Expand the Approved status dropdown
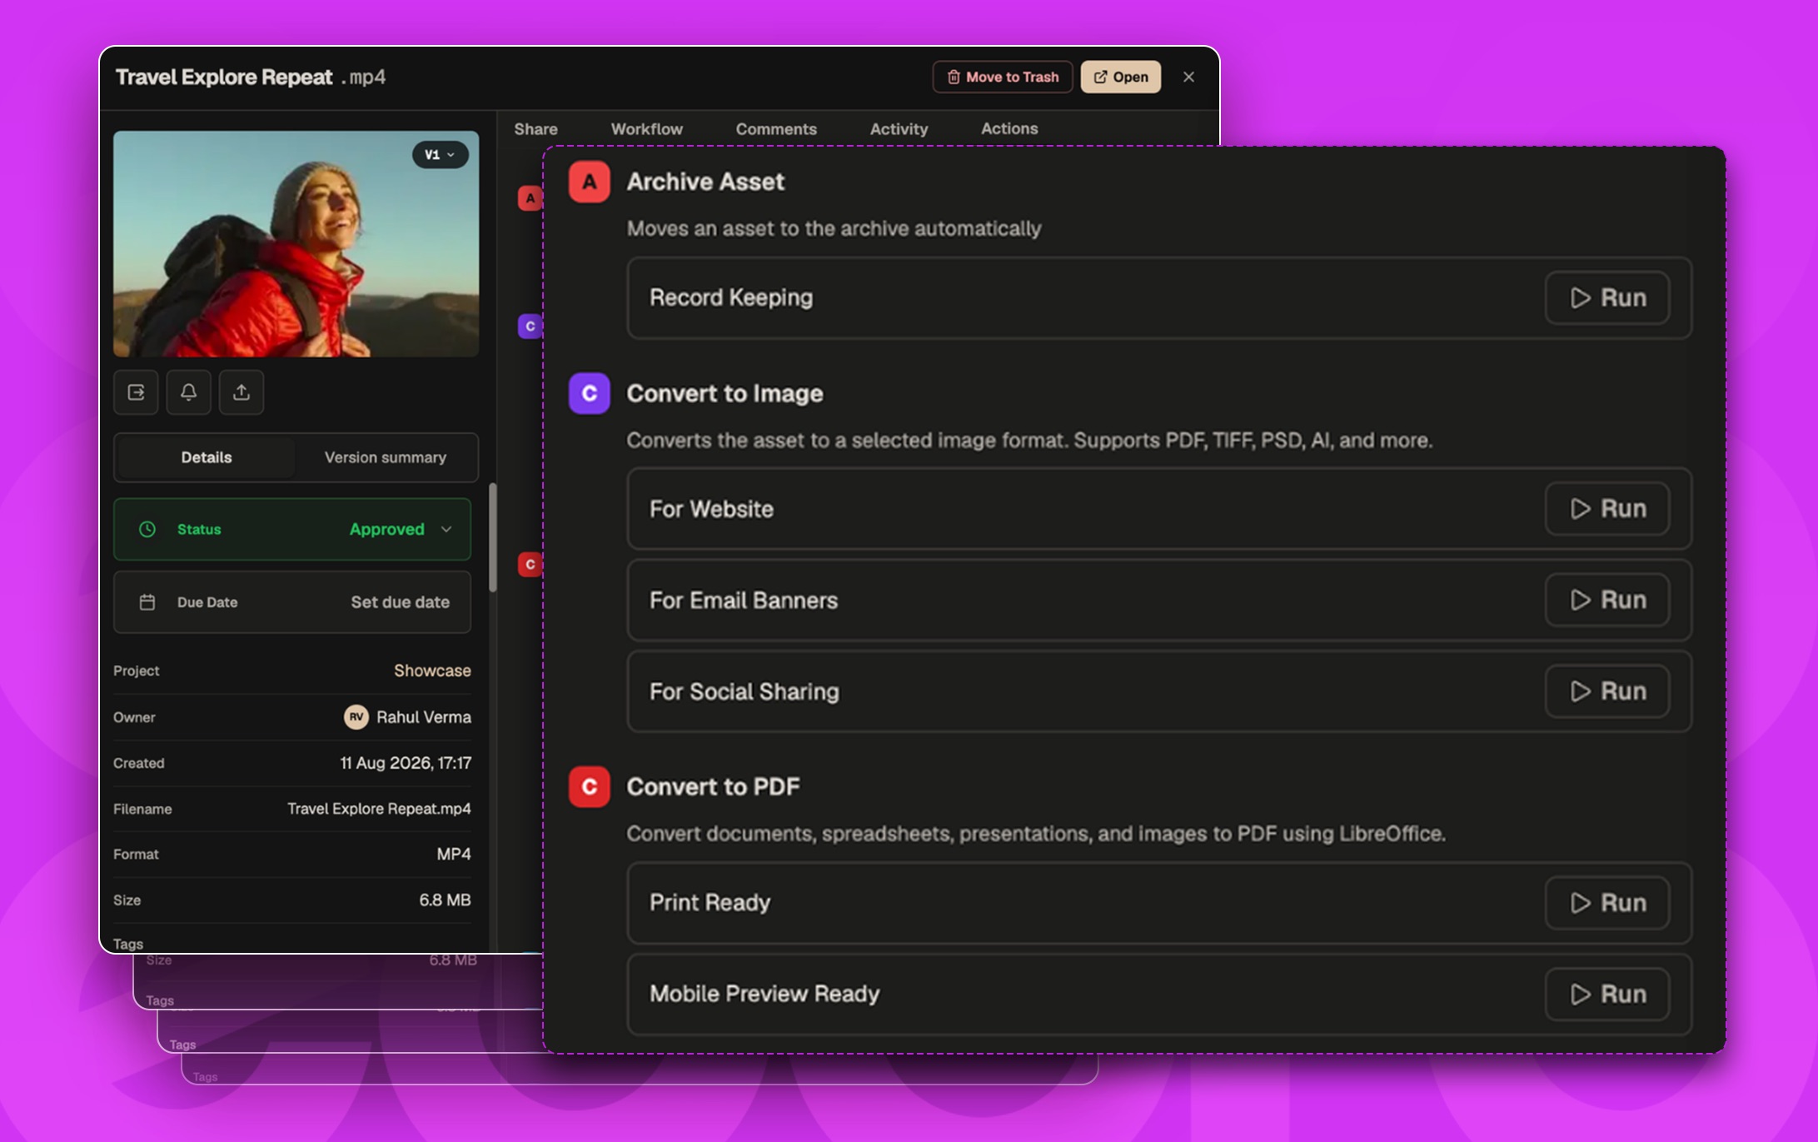 pos(400,529)
